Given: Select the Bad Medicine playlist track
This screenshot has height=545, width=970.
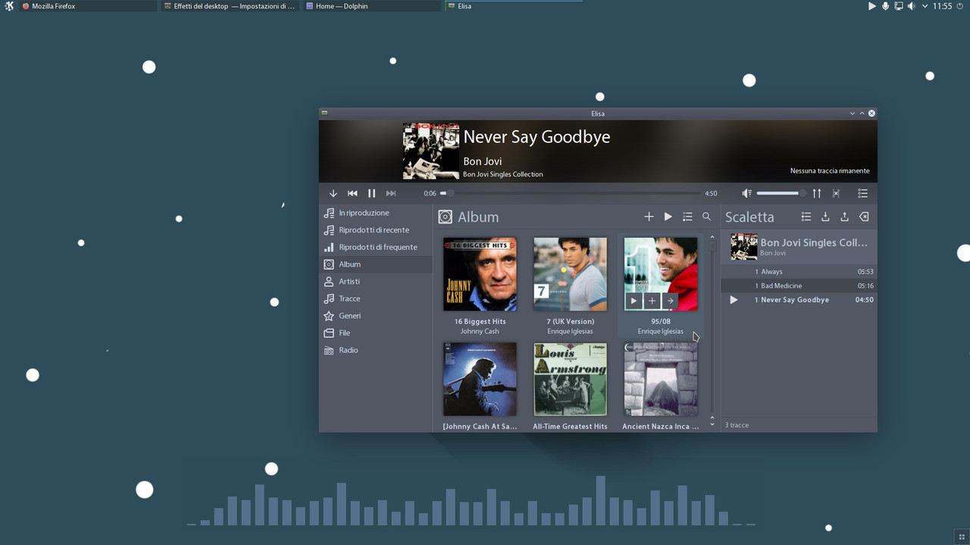Looking at the screenshot, I should [x=799, y=286].
